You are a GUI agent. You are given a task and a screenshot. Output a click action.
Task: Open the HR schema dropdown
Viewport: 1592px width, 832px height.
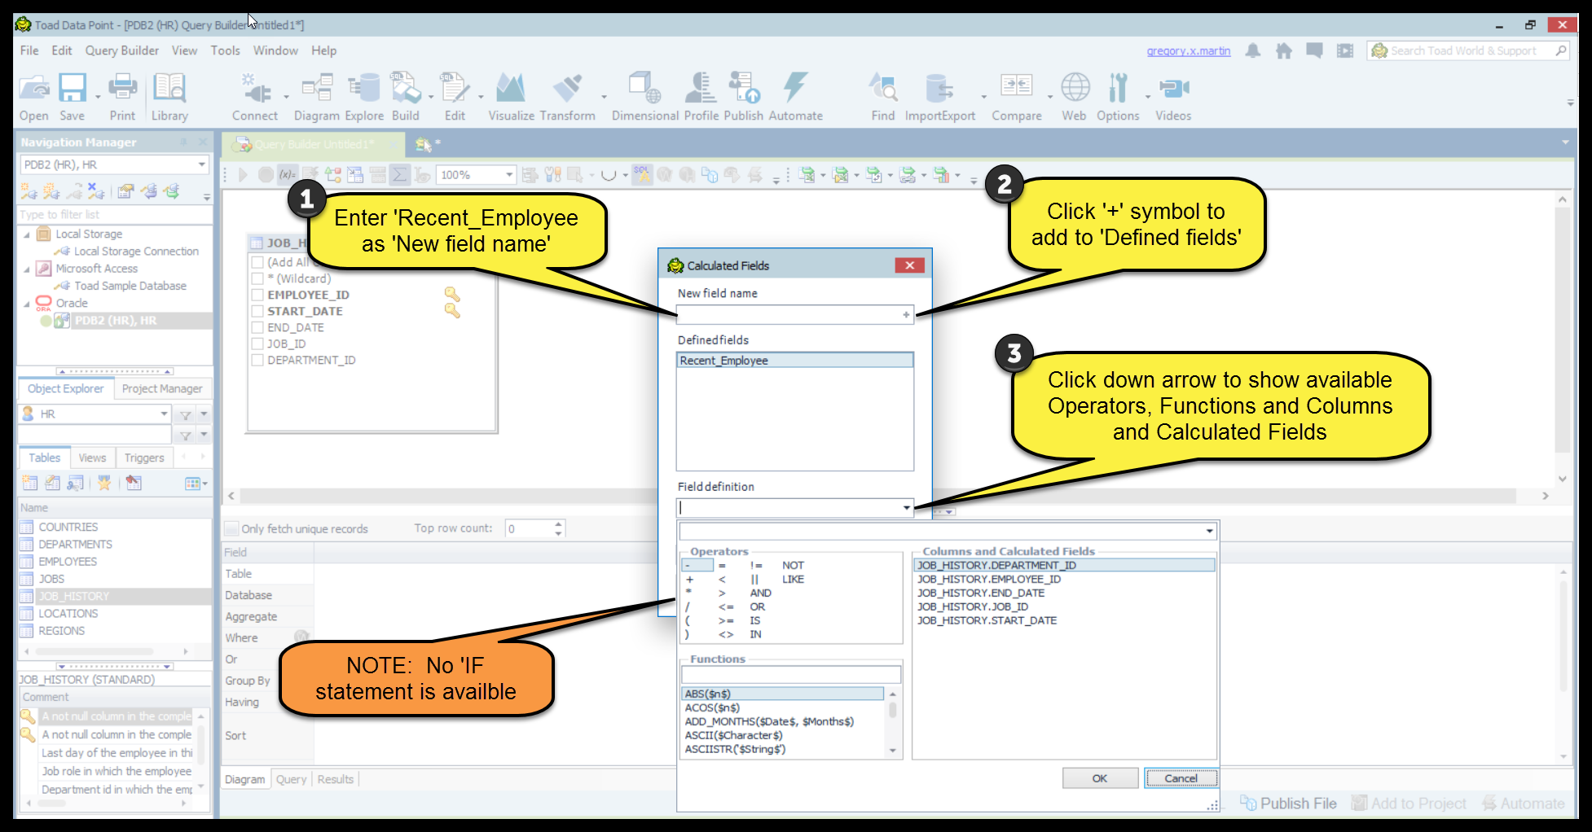165,414
